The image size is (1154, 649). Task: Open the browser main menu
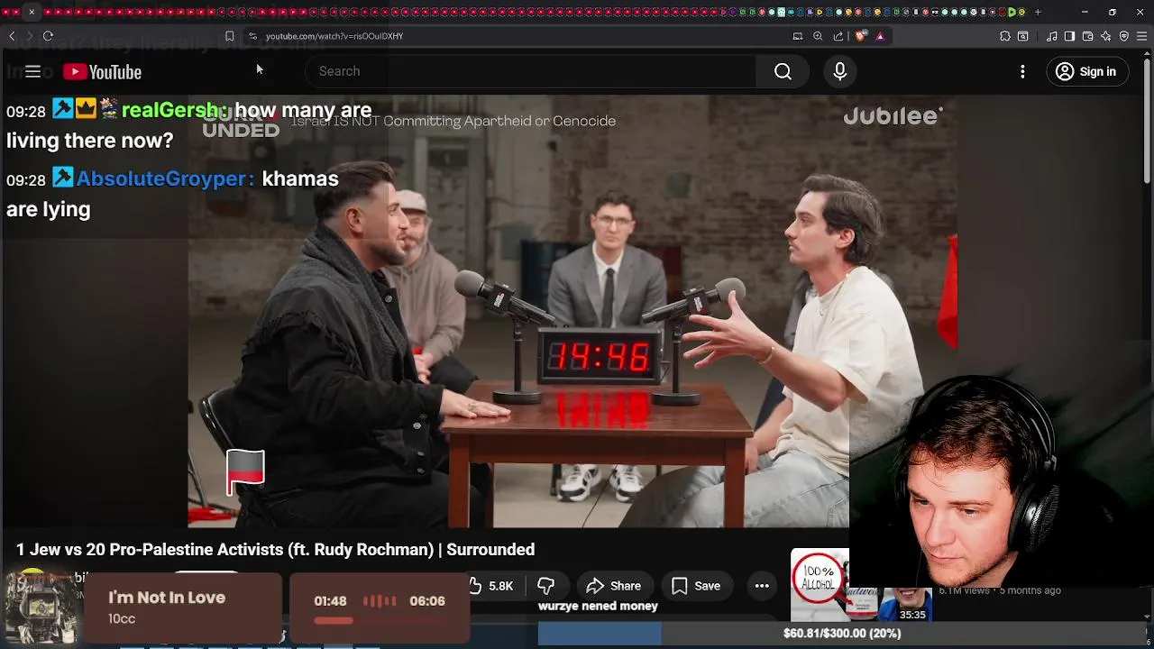tap(1142, 36)
